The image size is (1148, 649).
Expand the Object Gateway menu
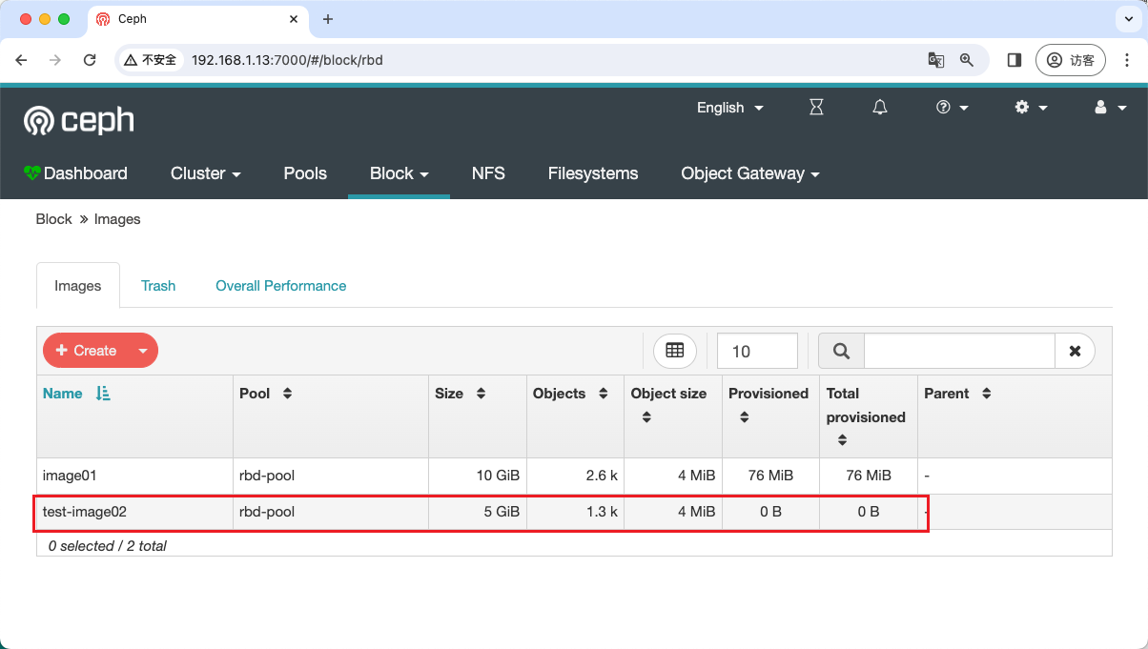[750, 173]
